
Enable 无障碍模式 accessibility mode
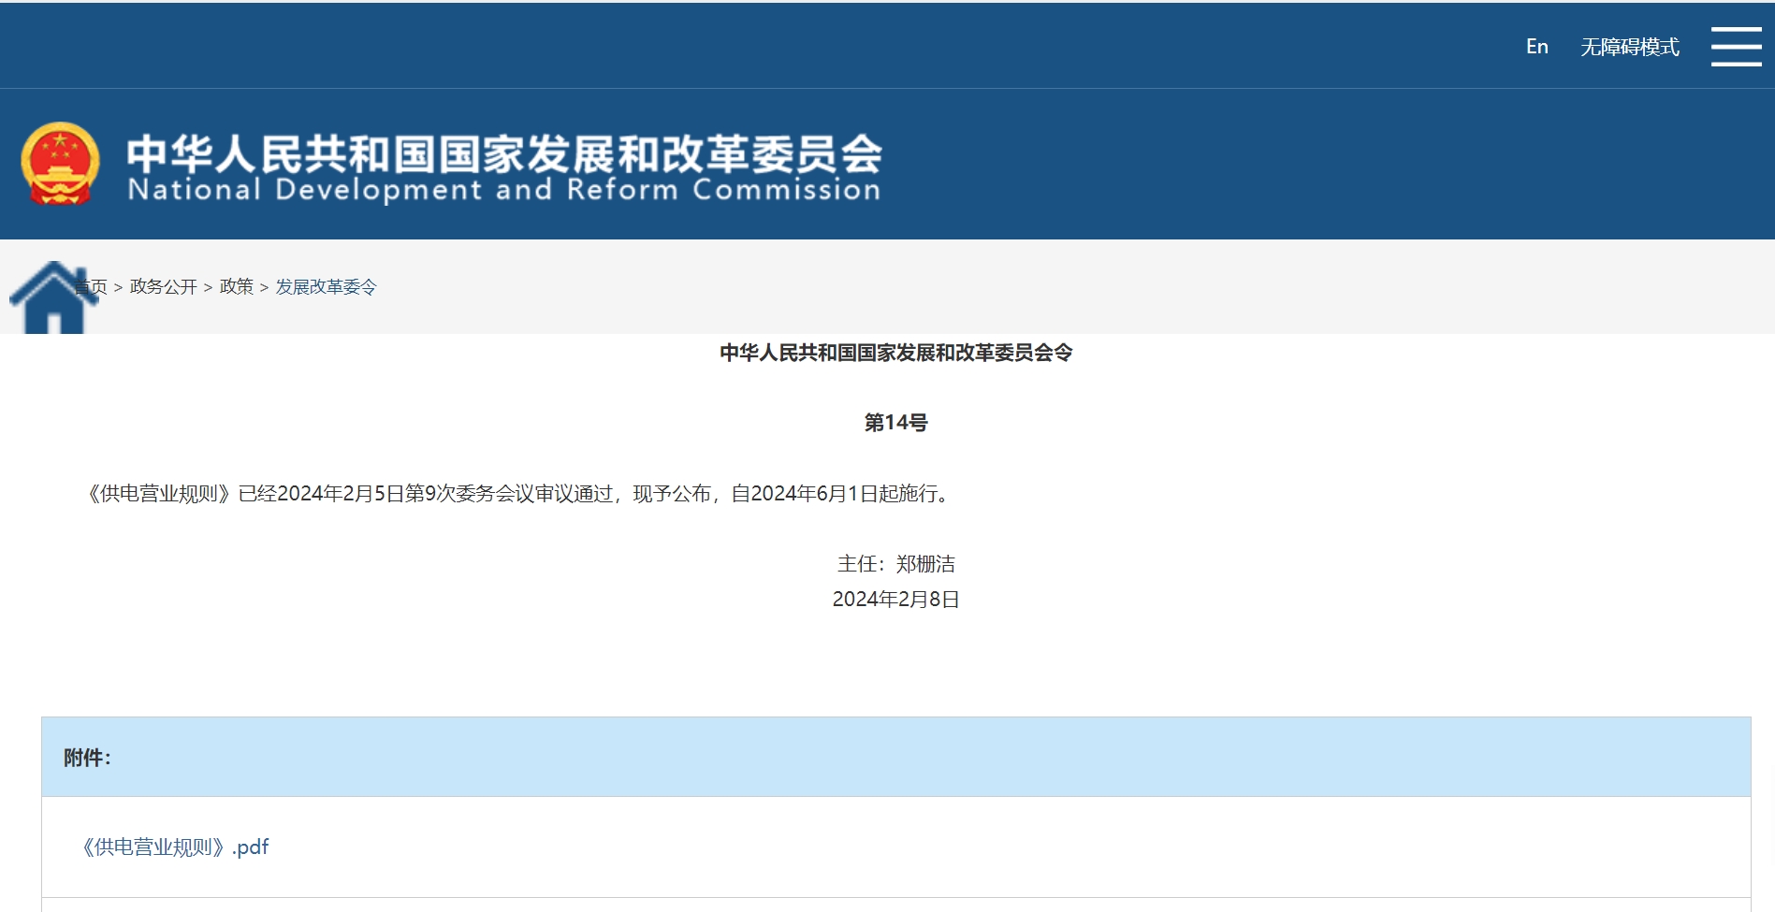pos(1629,47)
